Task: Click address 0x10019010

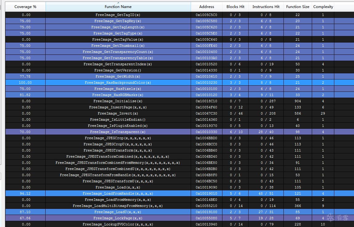Action: click(206, 194)
